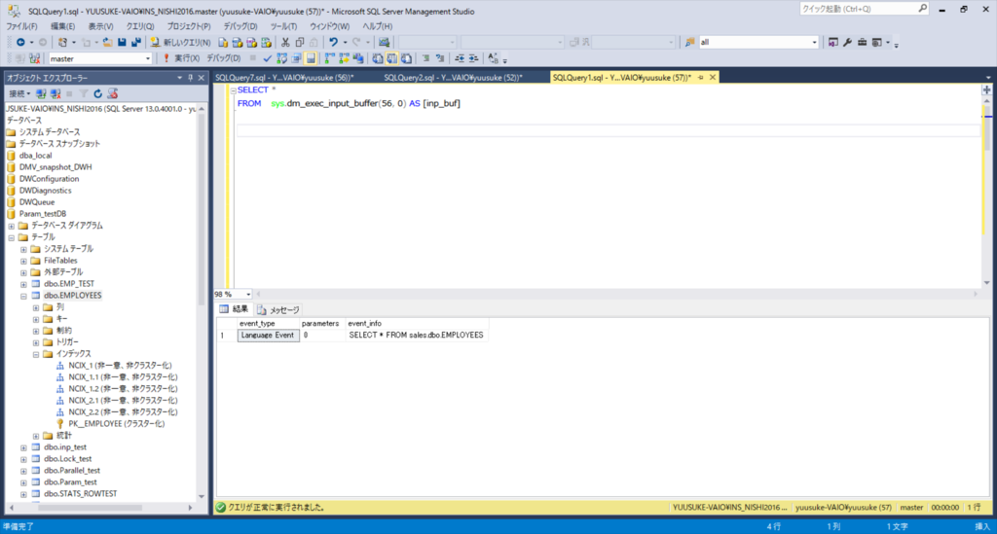This screenshot has width=997, height=534.
Task: Toggle results to text icon
Action: (377, 58)
